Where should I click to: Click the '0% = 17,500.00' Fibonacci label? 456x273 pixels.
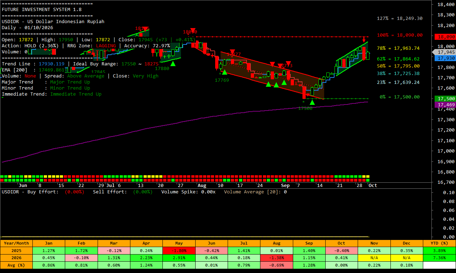(x=400, y=97)
